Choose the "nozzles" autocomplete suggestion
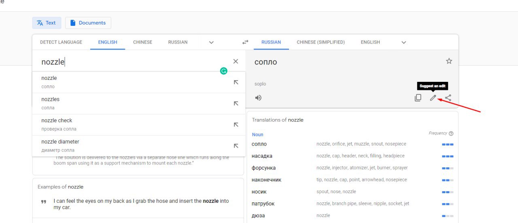 tap(138, 104)
